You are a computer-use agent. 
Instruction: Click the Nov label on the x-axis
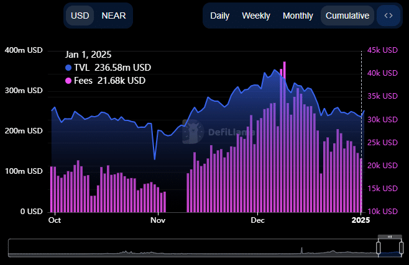point(159,220)
